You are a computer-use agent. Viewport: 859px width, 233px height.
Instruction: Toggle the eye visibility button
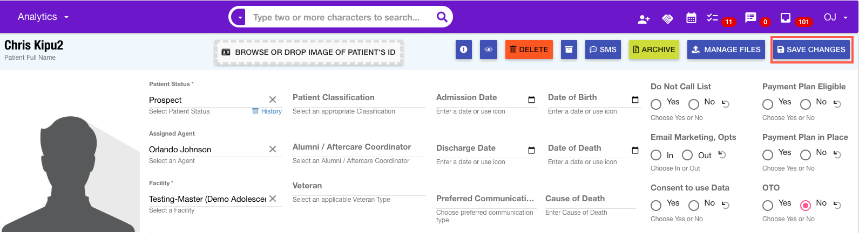[489, 50]
